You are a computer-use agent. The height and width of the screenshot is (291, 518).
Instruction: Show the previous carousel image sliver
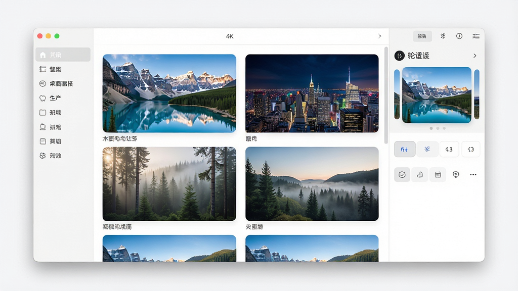point(397,94)
